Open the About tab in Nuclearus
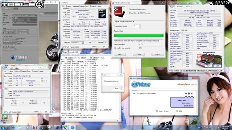Viewport: 232px width, 130px height. [188, 7]
